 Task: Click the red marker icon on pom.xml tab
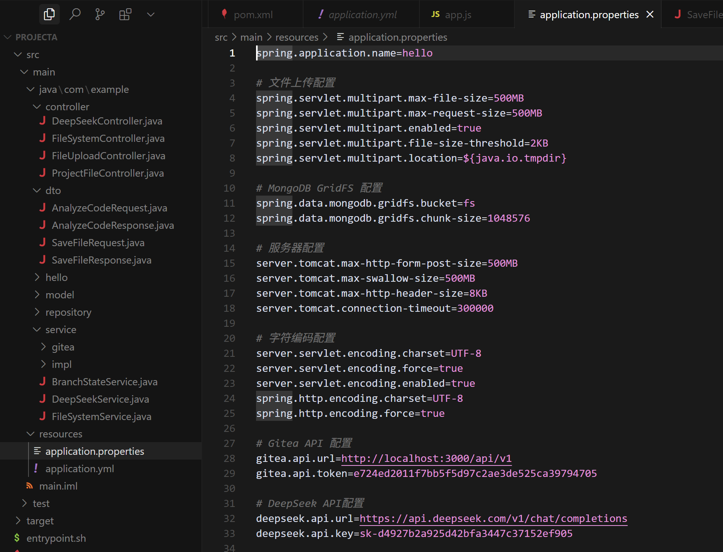pyautogui.click(x=224, y=14)
